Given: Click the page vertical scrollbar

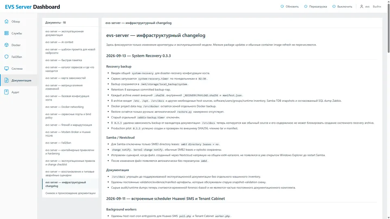Looking at the screenshot, I should (x=388, y=109).
